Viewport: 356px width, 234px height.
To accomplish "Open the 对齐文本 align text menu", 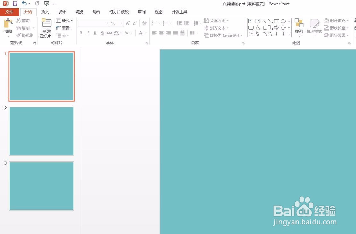I will 216,28.
